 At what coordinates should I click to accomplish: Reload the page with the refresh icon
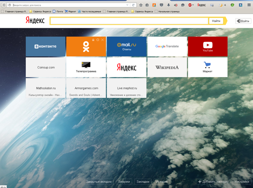click(x=133, y=5)
